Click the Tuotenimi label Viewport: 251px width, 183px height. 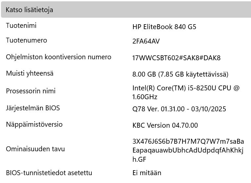(21, 26)
